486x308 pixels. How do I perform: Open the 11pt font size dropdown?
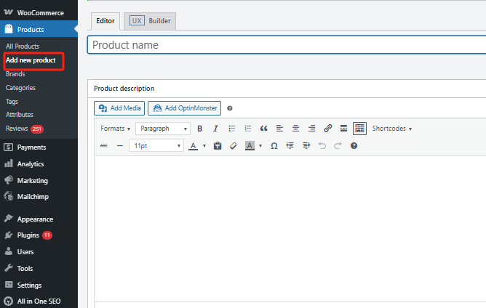click(x=156, y=146)
